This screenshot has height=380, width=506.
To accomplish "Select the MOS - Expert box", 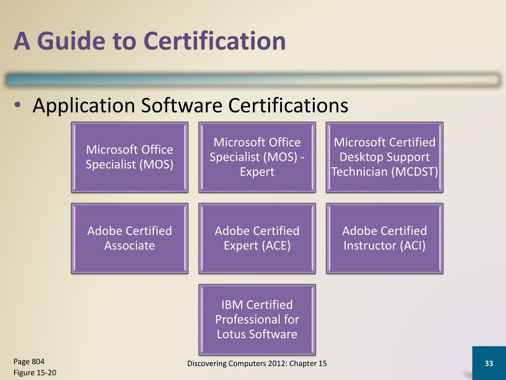I will coord(257,157).
